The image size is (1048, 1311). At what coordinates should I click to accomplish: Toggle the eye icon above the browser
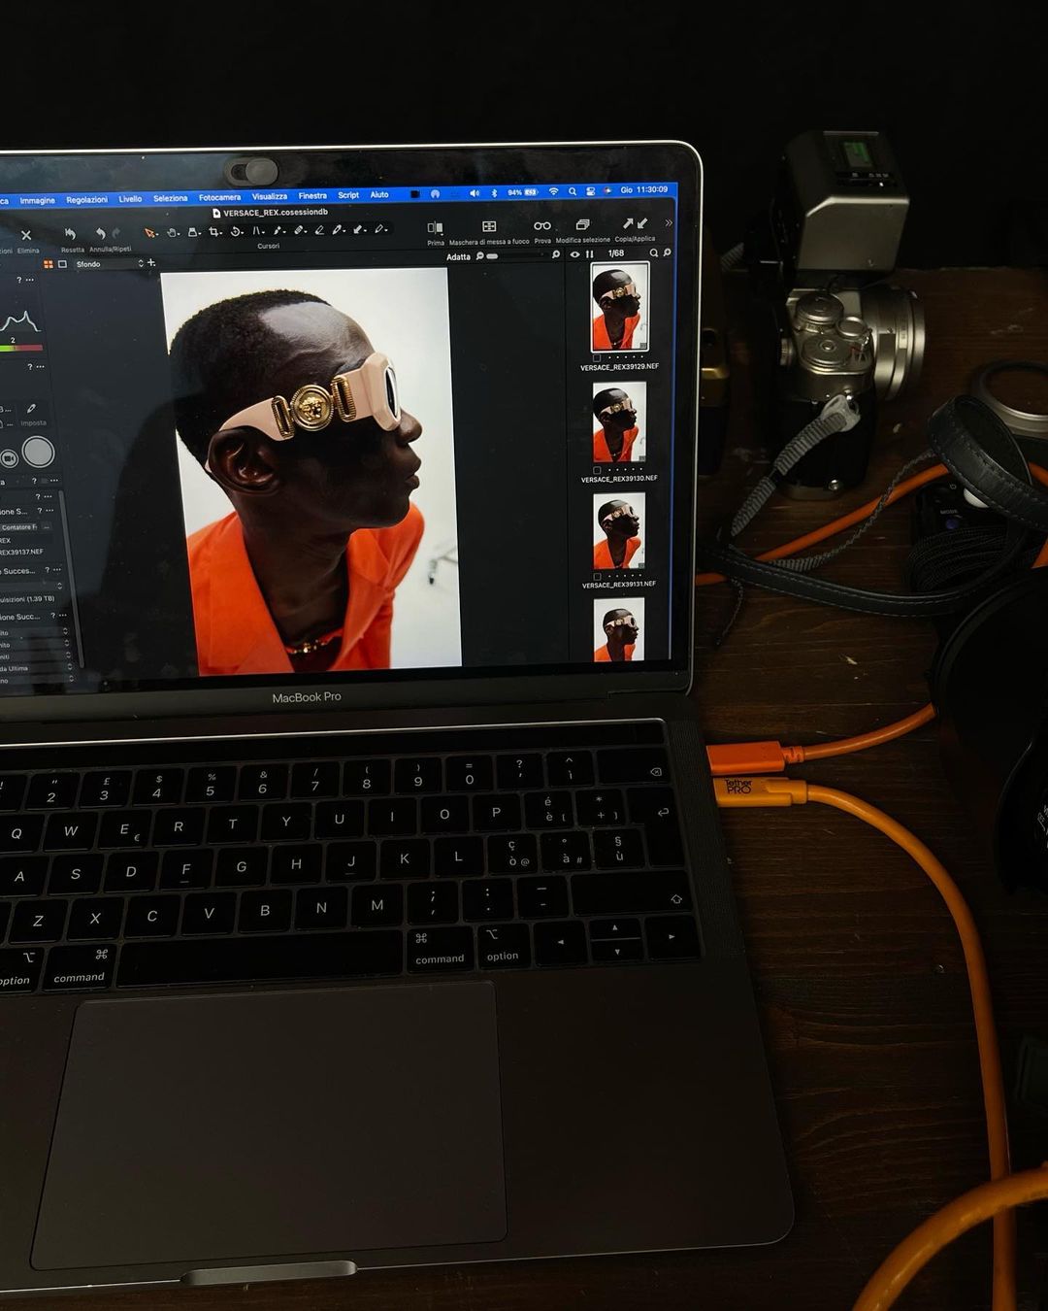tap(574, 254)
